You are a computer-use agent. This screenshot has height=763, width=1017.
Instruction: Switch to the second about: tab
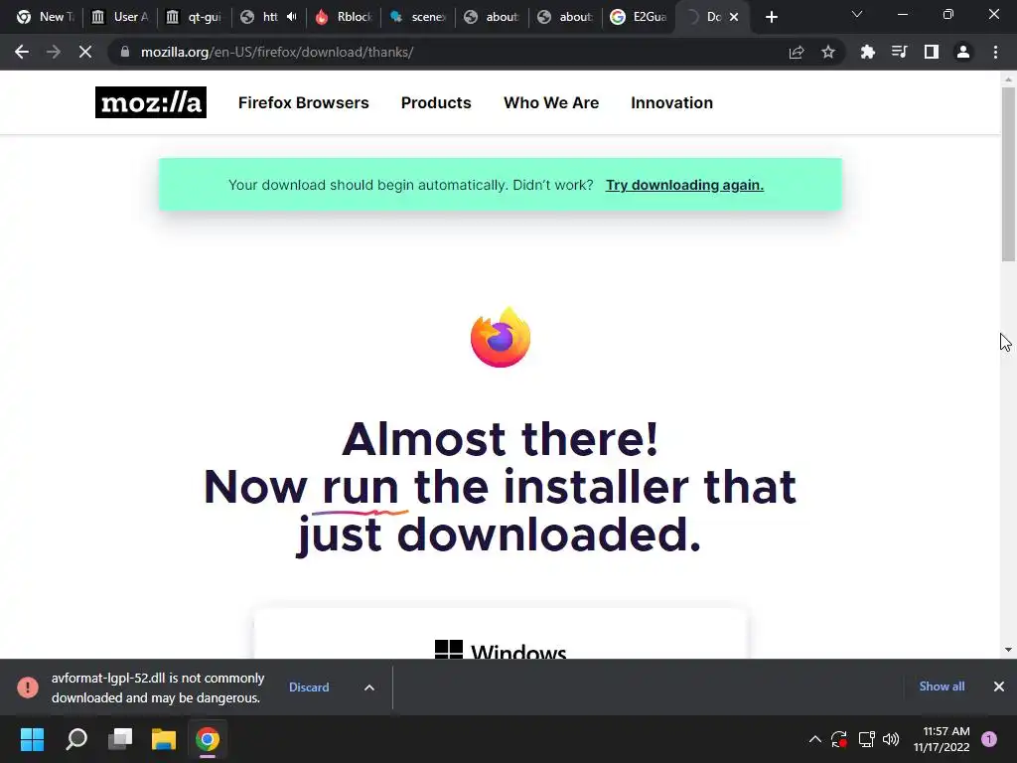point(565,17)
